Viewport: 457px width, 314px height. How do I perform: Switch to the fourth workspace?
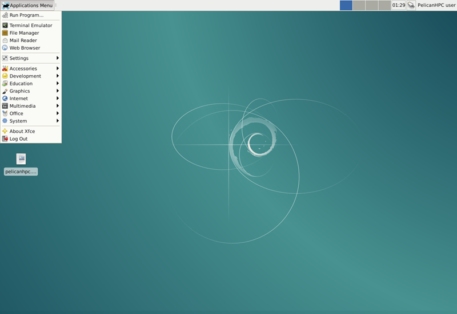[384, 5]
